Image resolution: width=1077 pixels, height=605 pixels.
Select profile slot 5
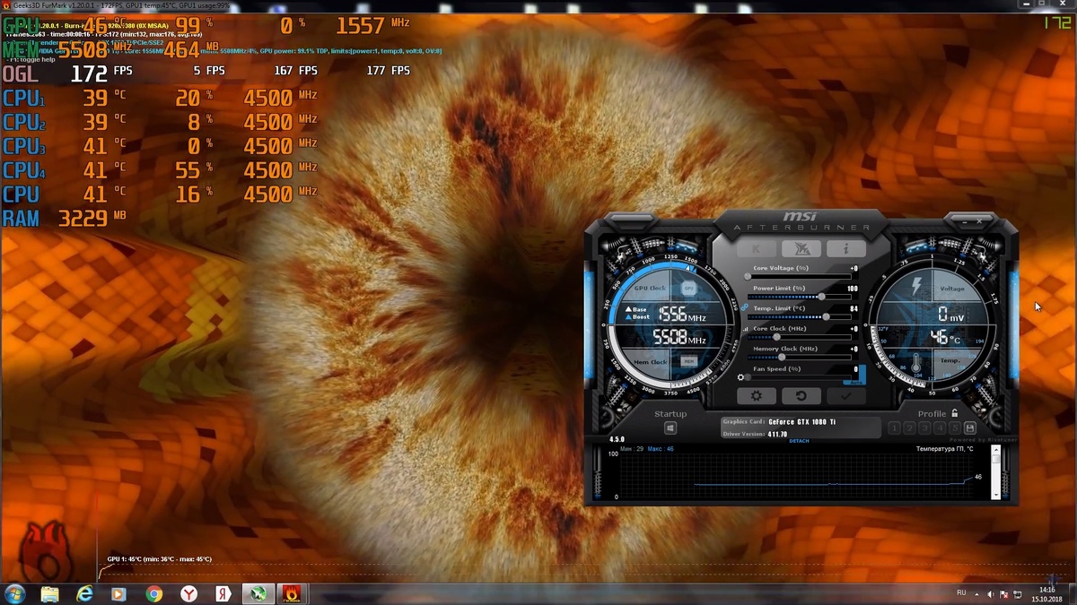point(954,428)
